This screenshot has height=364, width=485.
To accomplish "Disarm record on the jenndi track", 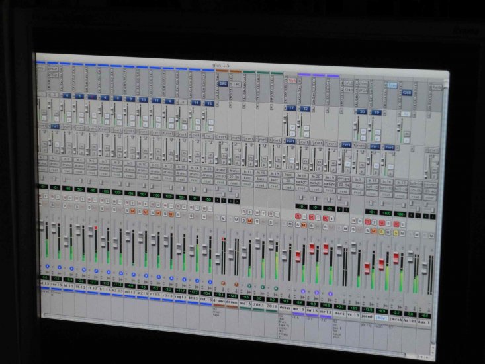I will (x=368, y=222).
